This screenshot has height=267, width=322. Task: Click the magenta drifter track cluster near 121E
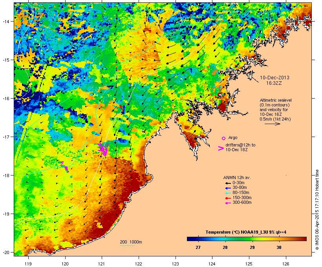pyautogui.click(x=103, y=150)
